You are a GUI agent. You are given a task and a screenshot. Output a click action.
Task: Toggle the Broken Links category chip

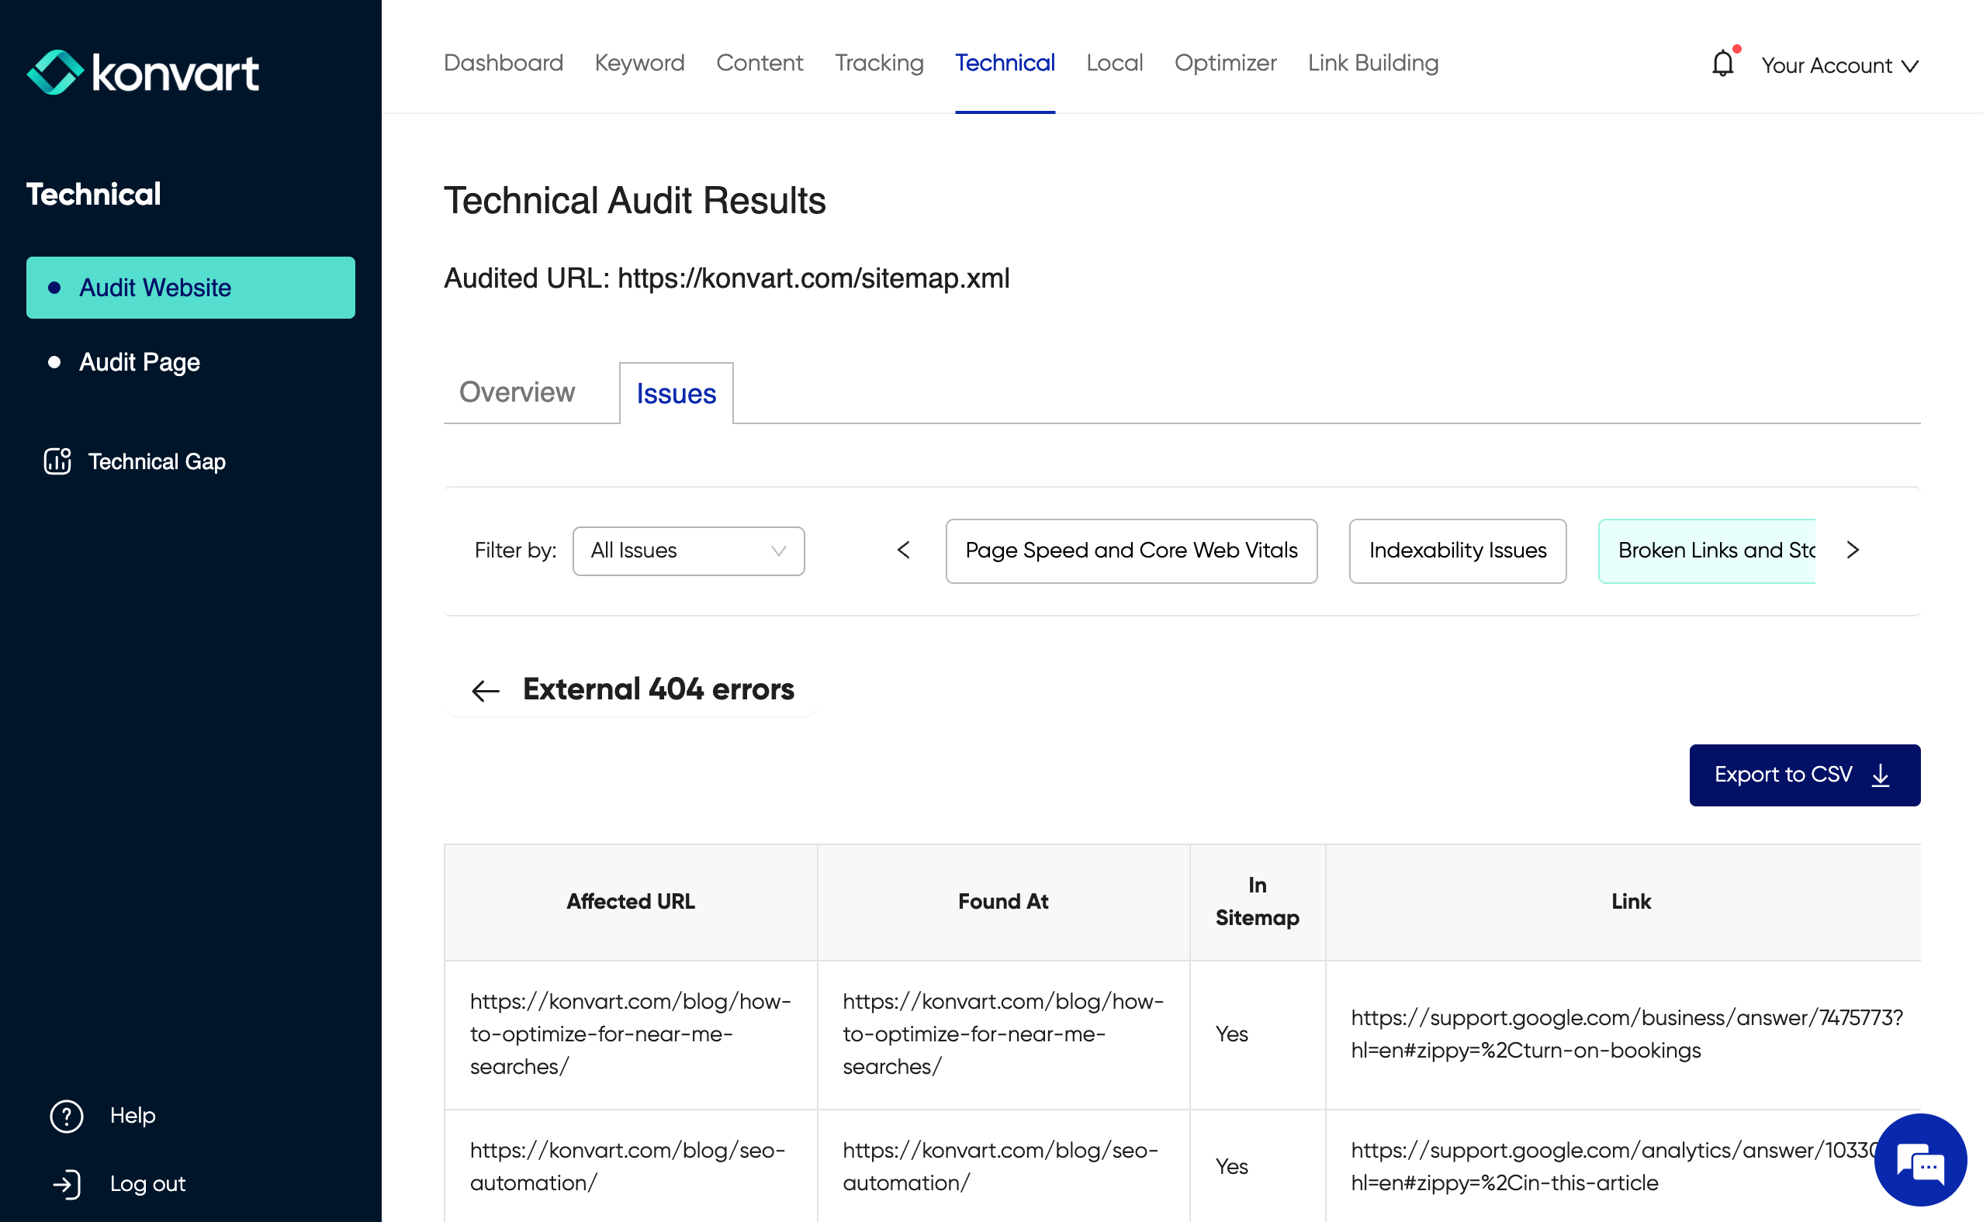1707,551
